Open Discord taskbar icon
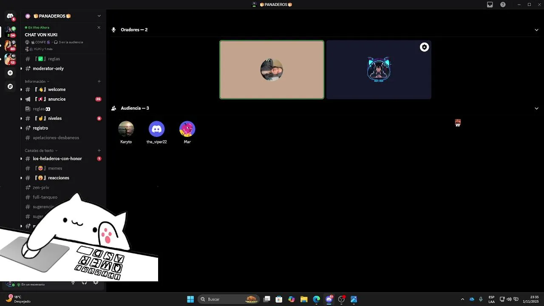Viewport: 544px width, 306px height. coord(329,299)
